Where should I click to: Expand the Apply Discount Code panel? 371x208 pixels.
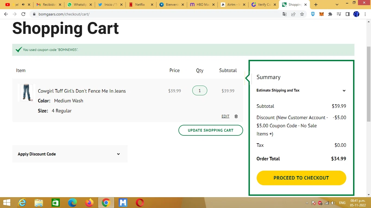click(70, 154)
